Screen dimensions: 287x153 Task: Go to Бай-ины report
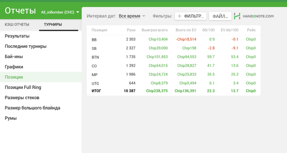pyautogui.click(x=14, y=56)
